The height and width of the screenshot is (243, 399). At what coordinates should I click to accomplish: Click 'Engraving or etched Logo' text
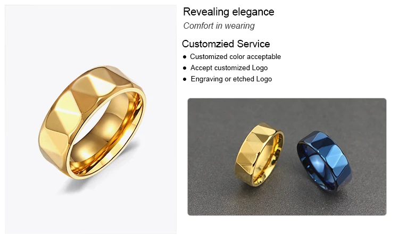point(231,79)
